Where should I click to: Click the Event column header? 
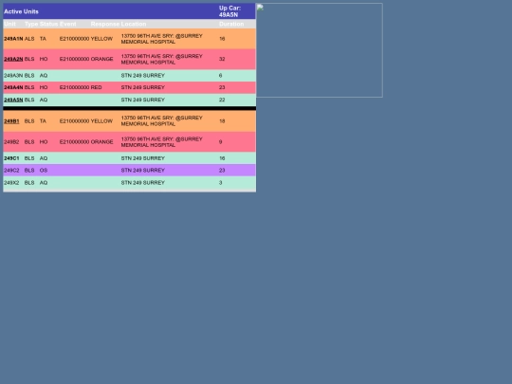pos(68,24)
